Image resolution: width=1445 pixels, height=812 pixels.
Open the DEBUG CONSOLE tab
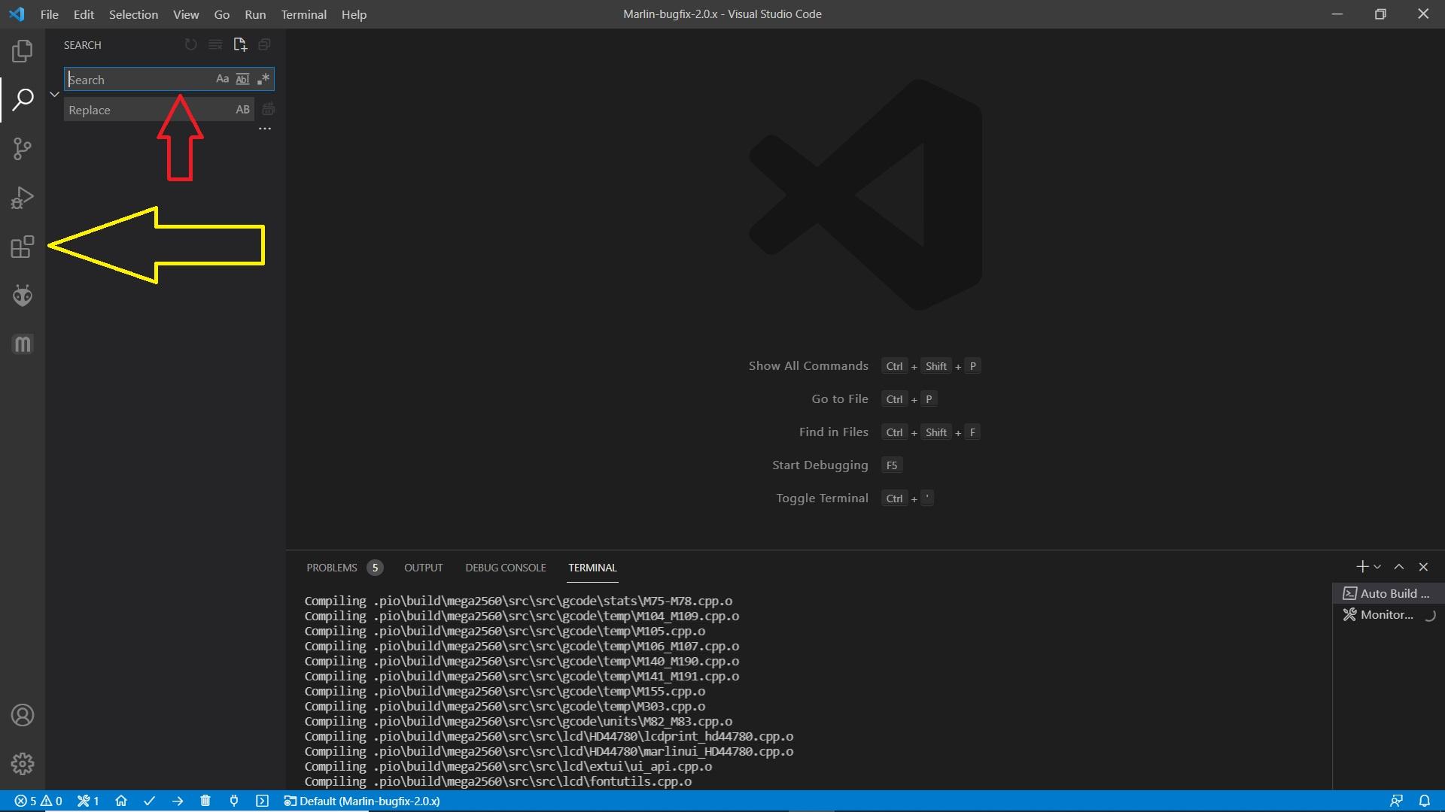[507, 567]
